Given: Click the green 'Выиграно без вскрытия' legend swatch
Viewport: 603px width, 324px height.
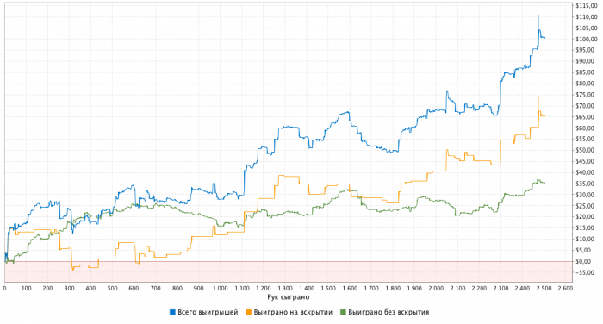Looking at the screenshot, I should (344, 312).
